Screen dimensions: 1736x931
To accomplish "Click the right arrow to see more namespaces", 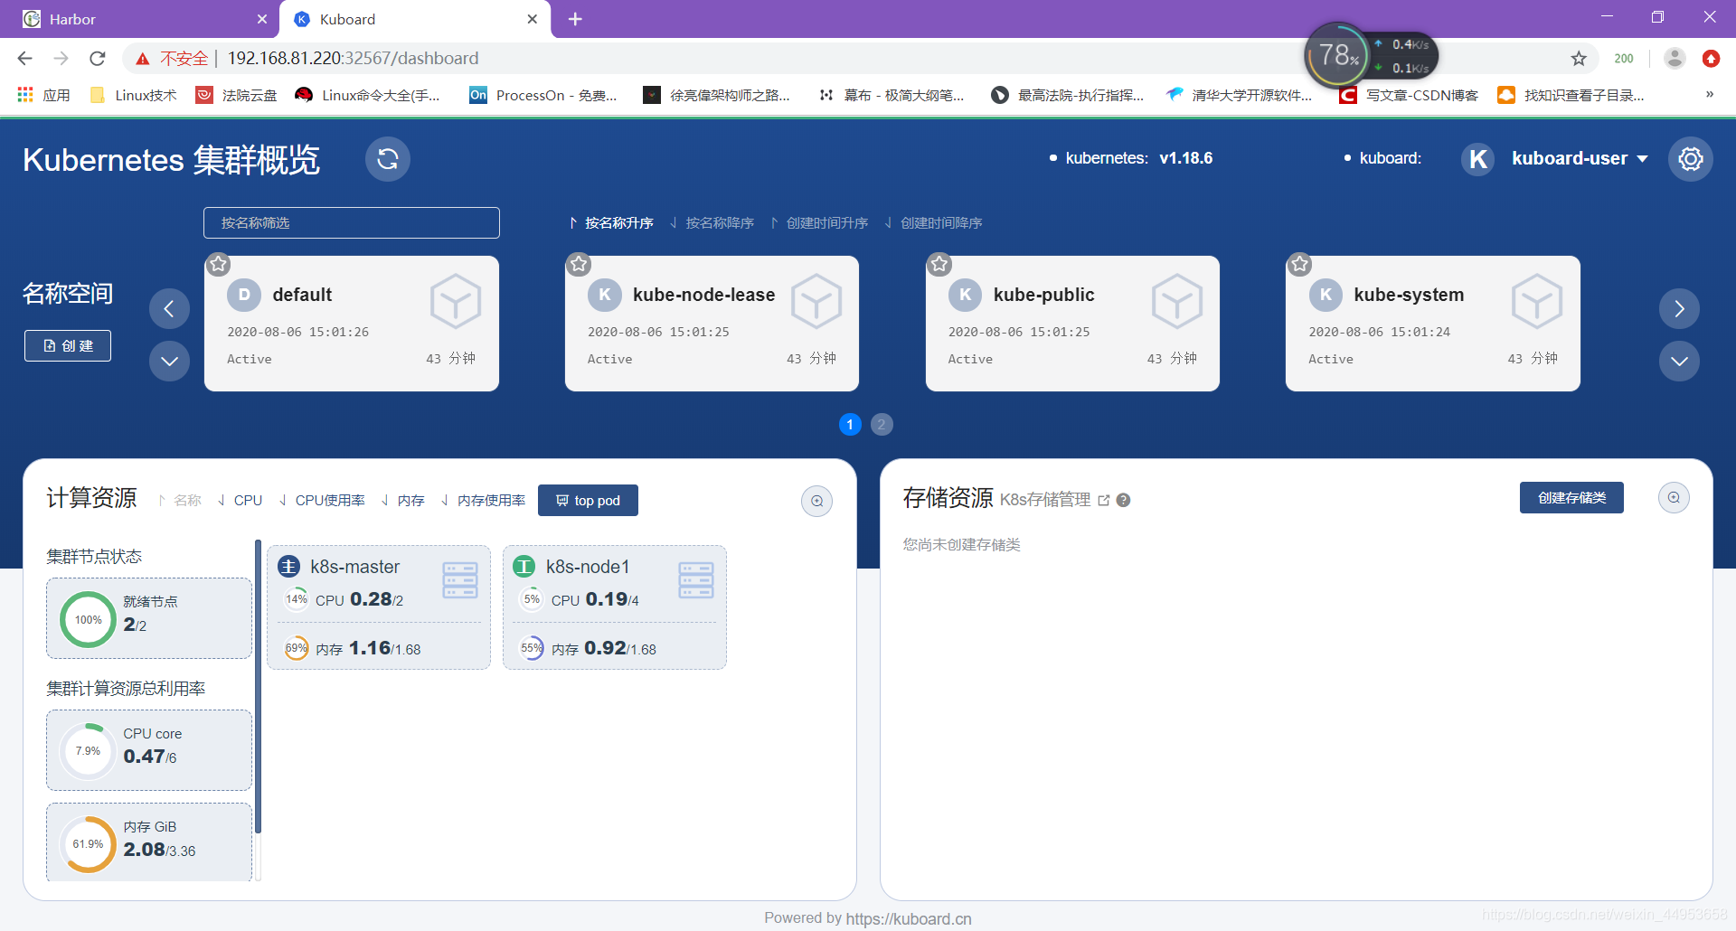I will tap(1679, 308).
